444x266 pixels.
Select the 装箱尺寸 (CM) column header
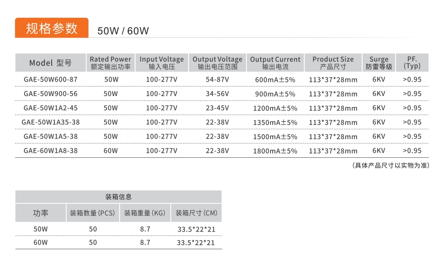[196, 213]
